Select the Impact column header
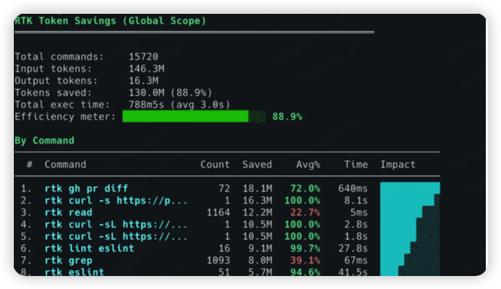 tap(398, 165)
